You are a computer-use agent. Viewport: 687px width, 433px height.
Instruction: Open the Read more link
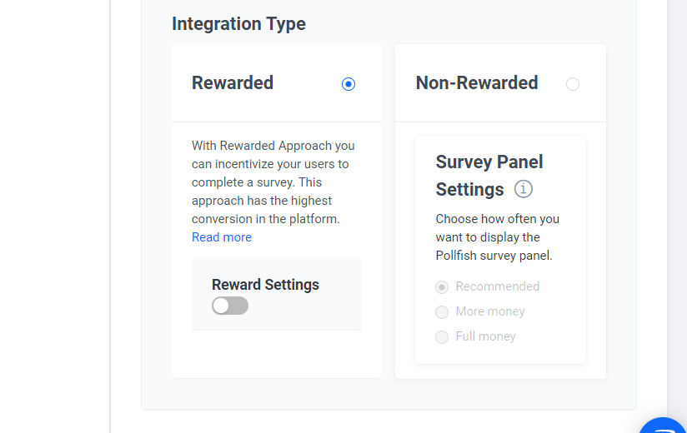coord(222,237)
